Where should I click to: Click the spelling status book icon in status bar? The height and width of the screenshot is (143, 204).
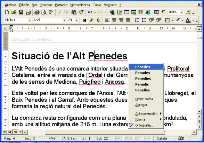pyautogui.click(x=181, y=138)
